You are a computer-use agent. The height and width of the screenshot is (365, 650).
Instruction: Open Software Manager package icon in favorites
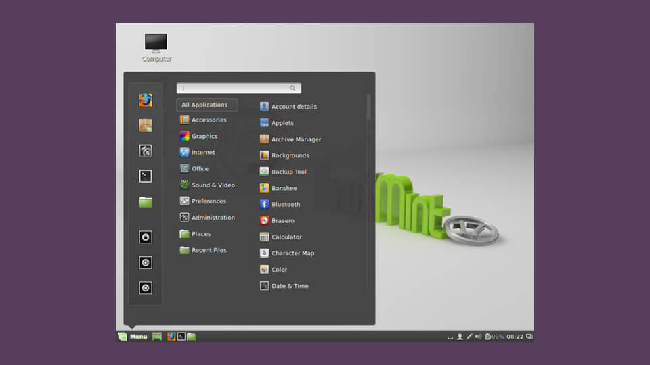click(146, 126)
